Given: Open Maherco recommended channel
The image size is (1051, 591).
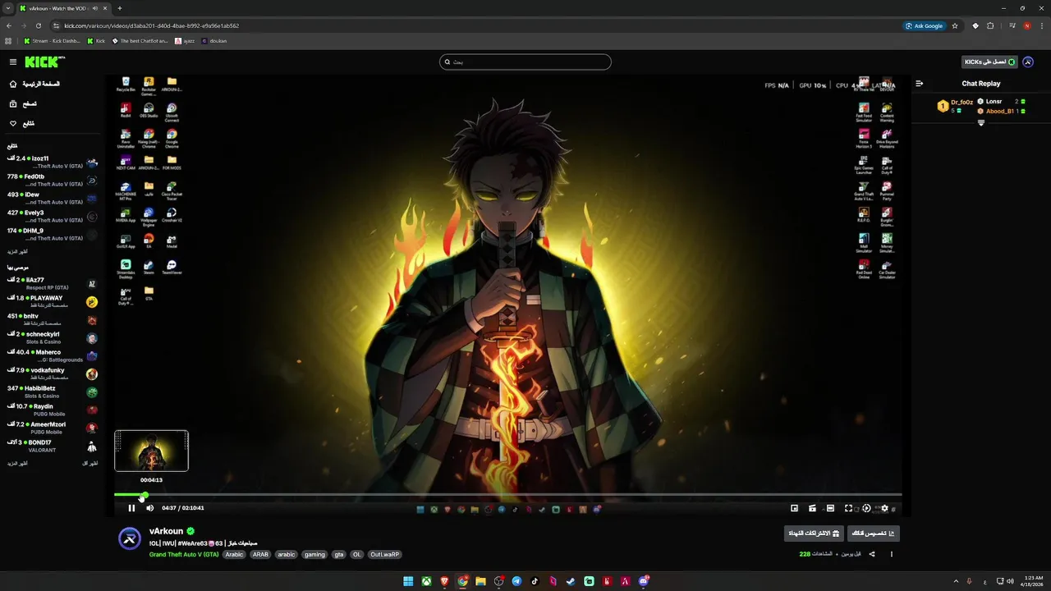Looking at the screenshot, I should click(53, 355).
